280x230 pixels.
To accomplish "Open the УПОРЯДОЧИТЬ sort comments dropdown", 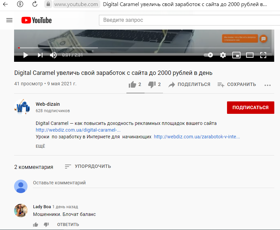I will pyautogui.click(x=88, y=166).
